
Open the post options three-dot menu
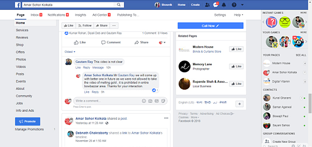(166, 118)
